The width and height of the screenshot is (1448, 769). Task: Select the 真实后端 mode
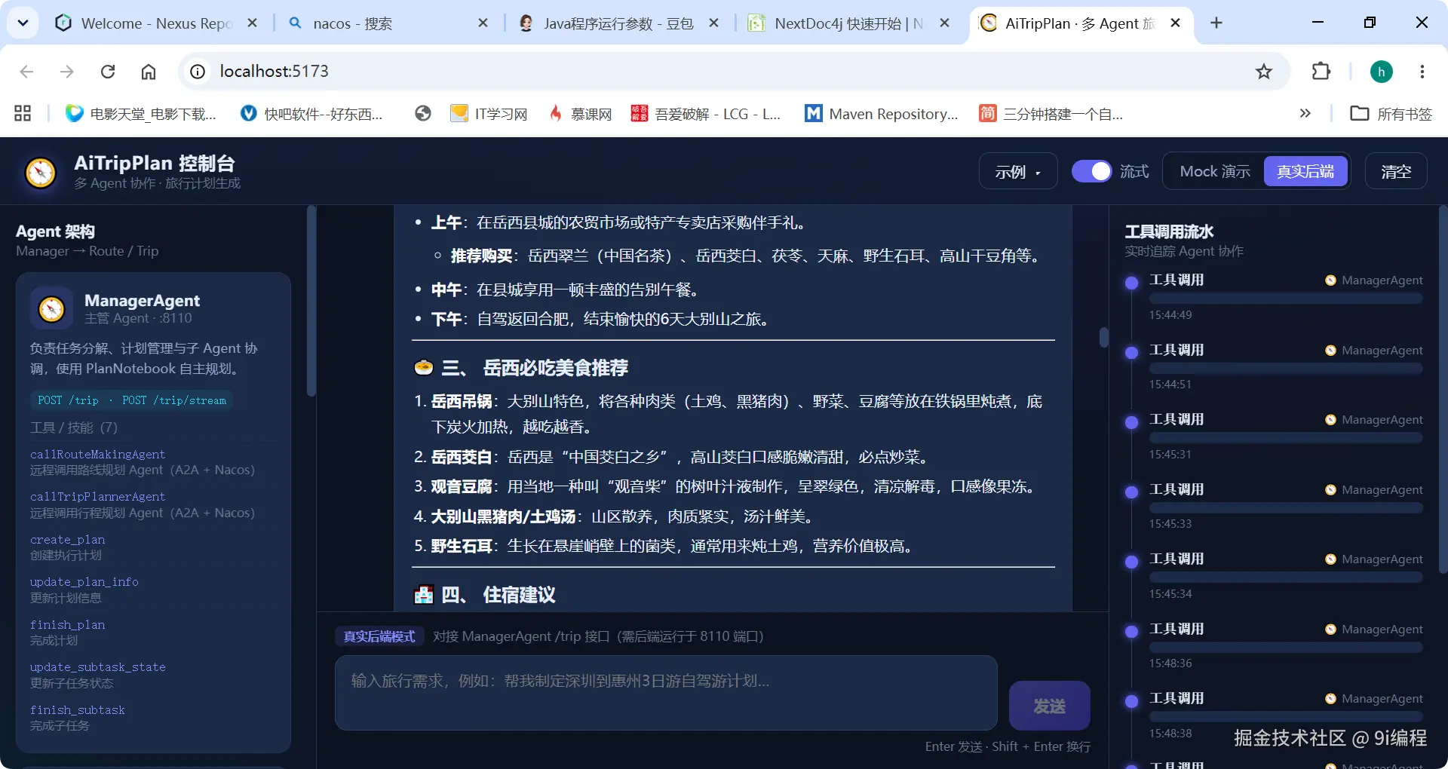(x=1305, y=172)
